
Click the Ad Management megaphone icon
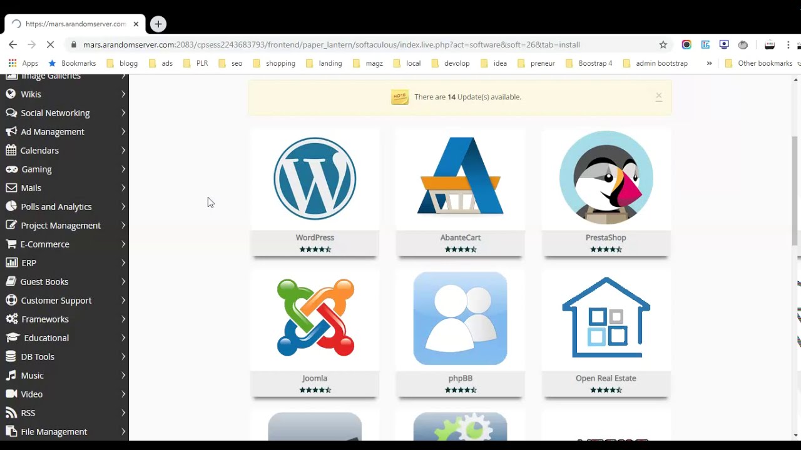click(x=11, y=131)
